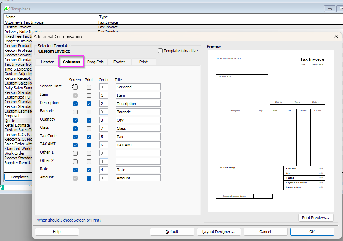Viewport: 343px width, 241px height.
Task: Open the Prog Cols tab
Action: 96,62
